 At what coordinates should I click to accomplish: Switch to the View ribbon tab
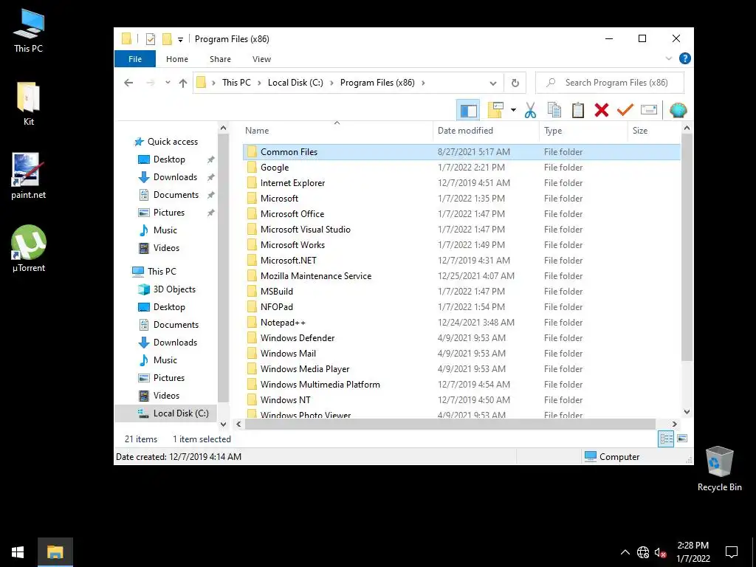(x=261, y=59)
